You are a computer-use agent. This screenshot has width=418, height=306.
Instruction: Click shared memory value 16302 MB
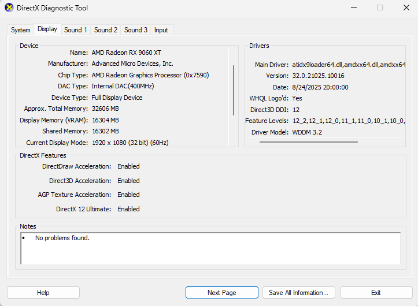pyautogui.click(x=105, y=131)
